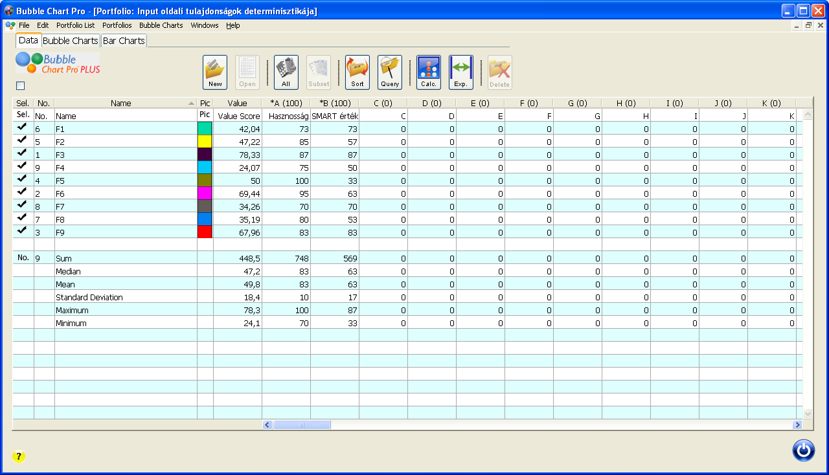This screenshot has height=475, width=829.
Task: Click the vertical scrollbar down arrow
Action: coord(808,413)
